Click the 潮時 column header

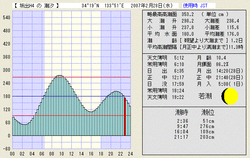[x=182, y=112]
